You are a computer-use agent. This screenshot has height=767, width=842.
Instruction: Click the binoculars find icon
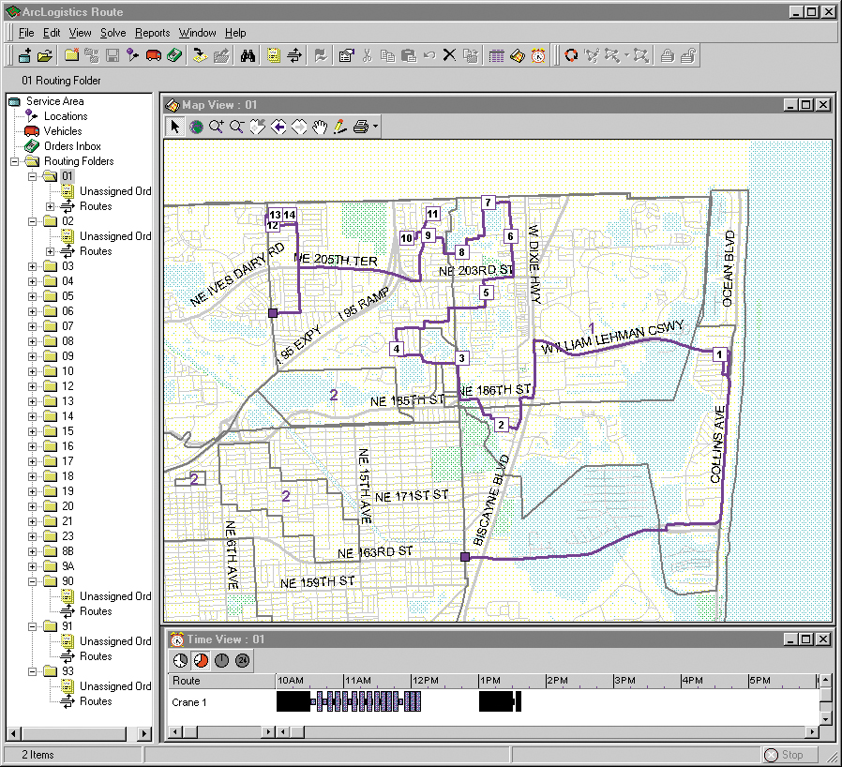pos(248,55)
